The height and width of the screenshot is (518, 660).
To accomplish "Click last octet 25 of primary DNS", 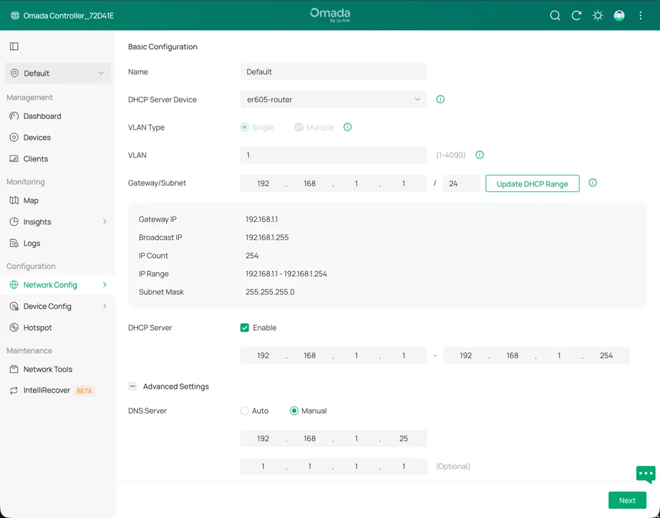I will (403, 438).
